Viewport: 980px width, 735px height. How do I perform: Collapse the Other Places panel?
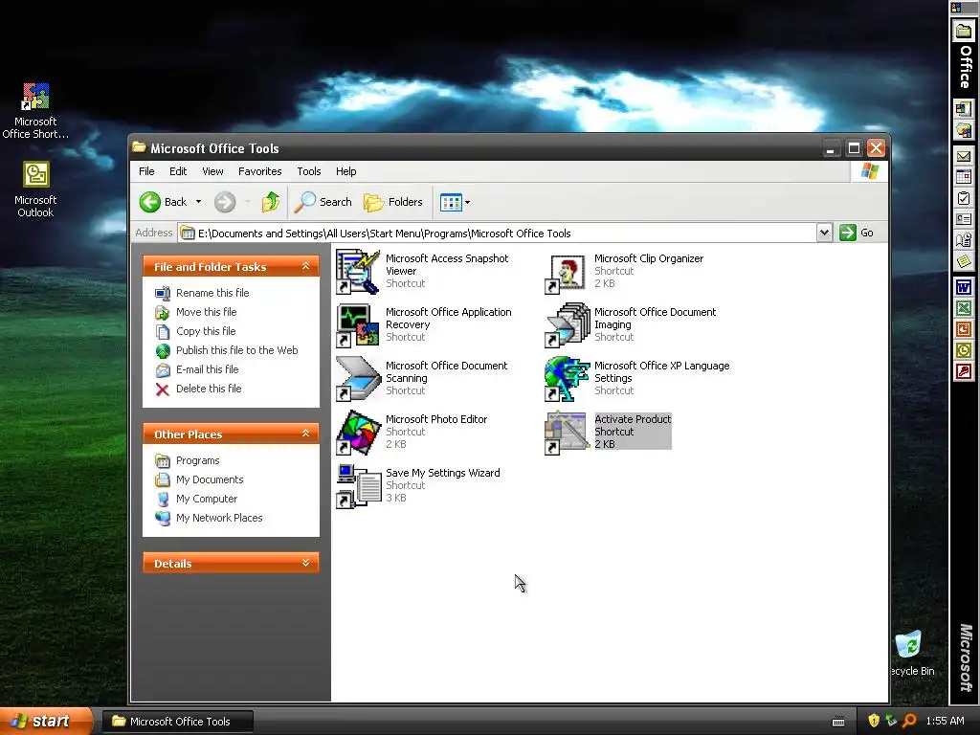[x=305, y=434]
